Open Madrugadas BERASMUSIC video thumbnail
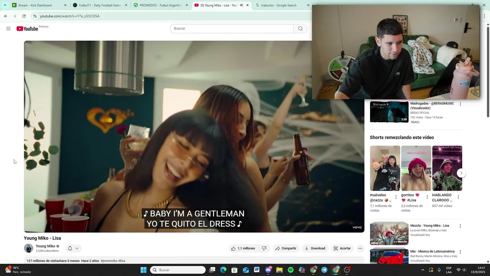This screenshot has width=490, height=276. click(389, 112)
